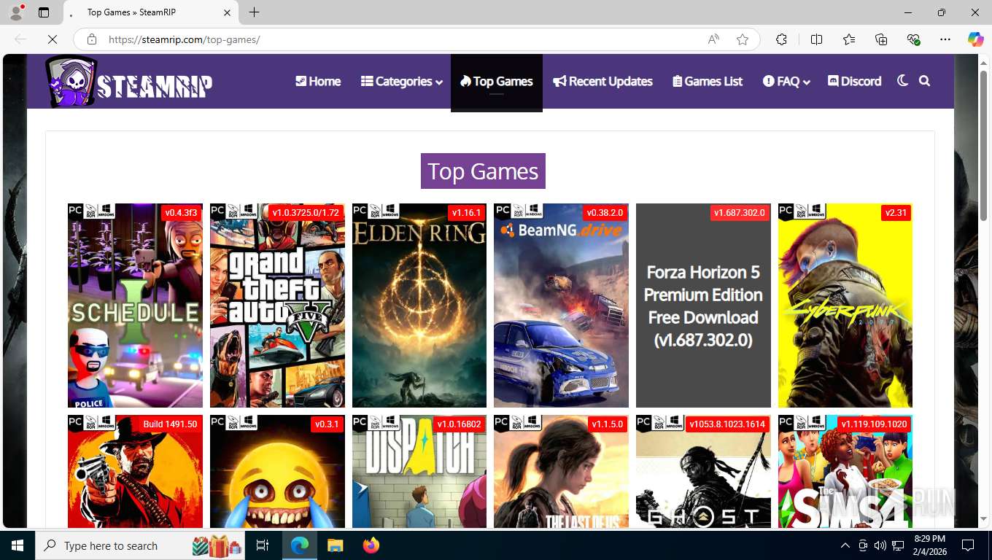Launch Firefox from the taskbar
This screenshot has height=560, width=992.
coord(371,545)
